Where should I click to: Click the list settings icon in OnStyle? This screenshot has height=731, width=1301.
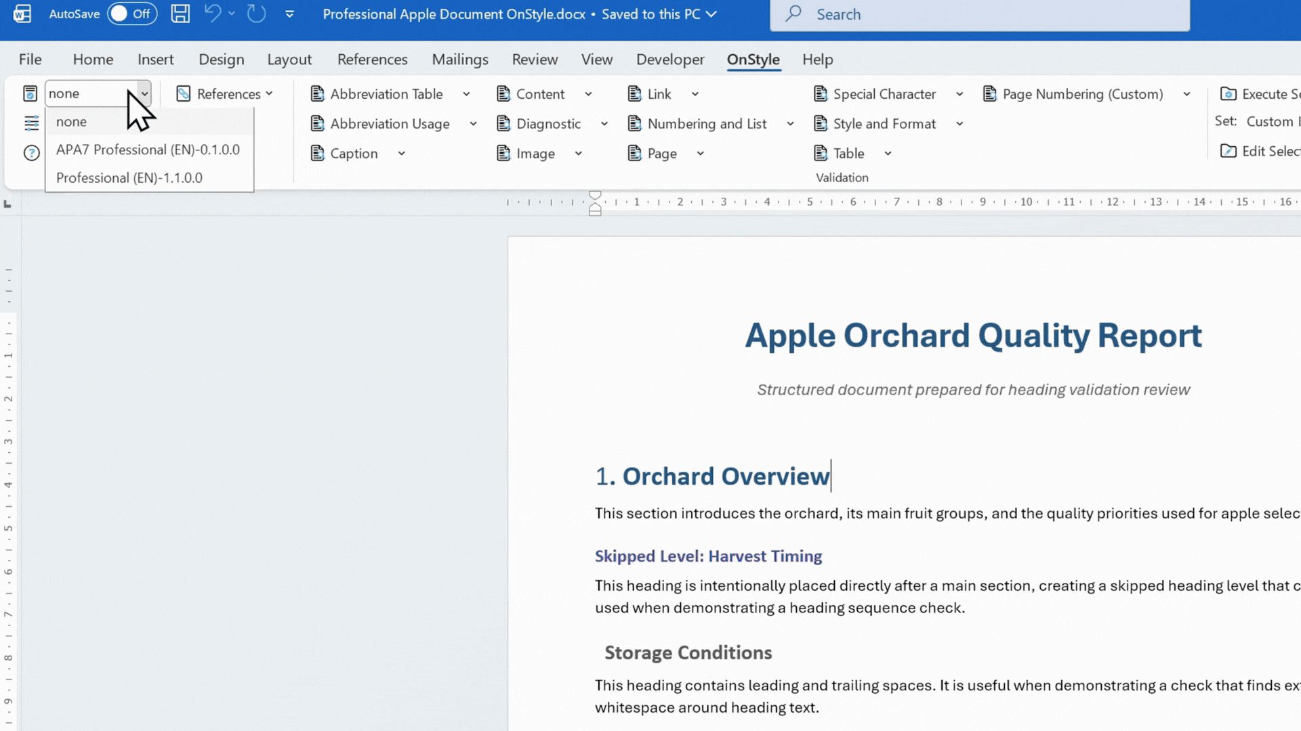tap(31, 123)
